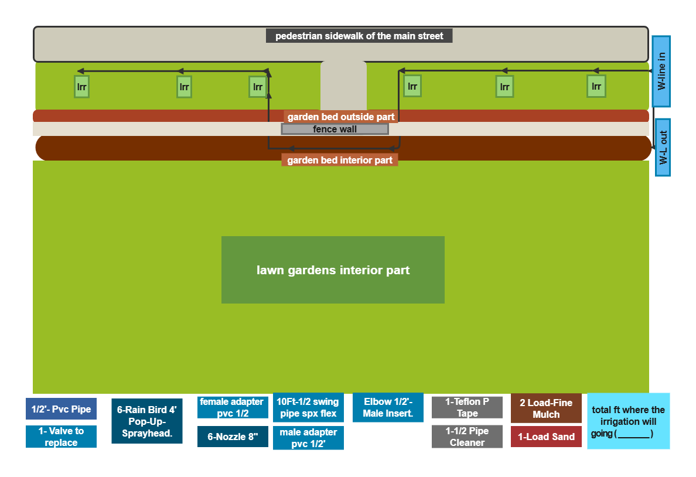The width and height of the screenshot is (696, 477).
Task: Click the 'Elbow 1/2'- Male Insert' box
Action: tap(388, 407)
